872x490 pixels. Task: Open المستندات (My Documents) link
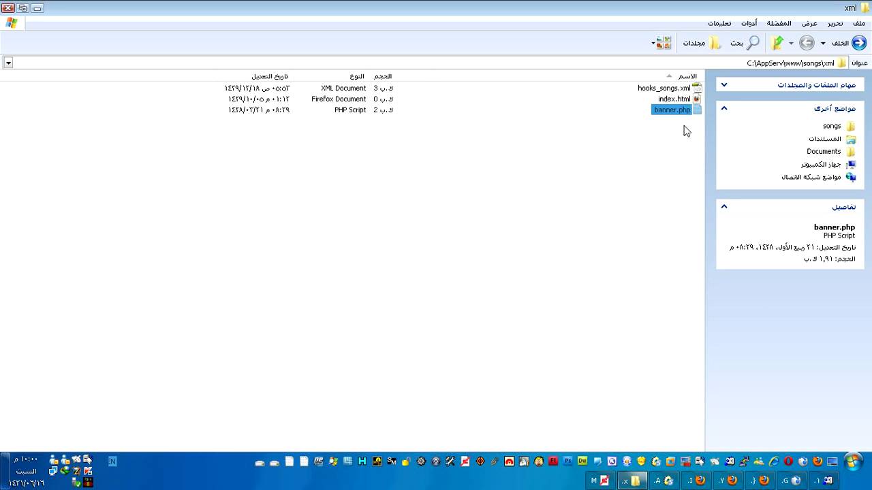tap(825, 139)
